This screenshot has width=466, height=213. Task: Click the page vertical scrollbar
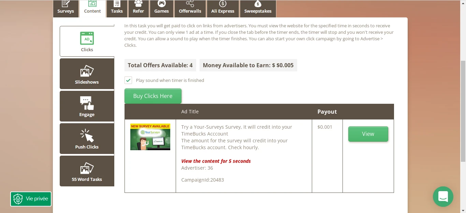[463, 111]
